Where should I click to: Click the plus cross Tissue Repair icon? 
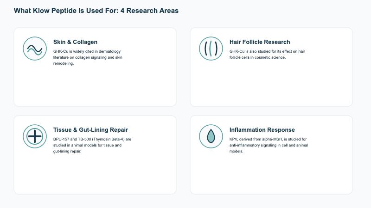point(35,136)
